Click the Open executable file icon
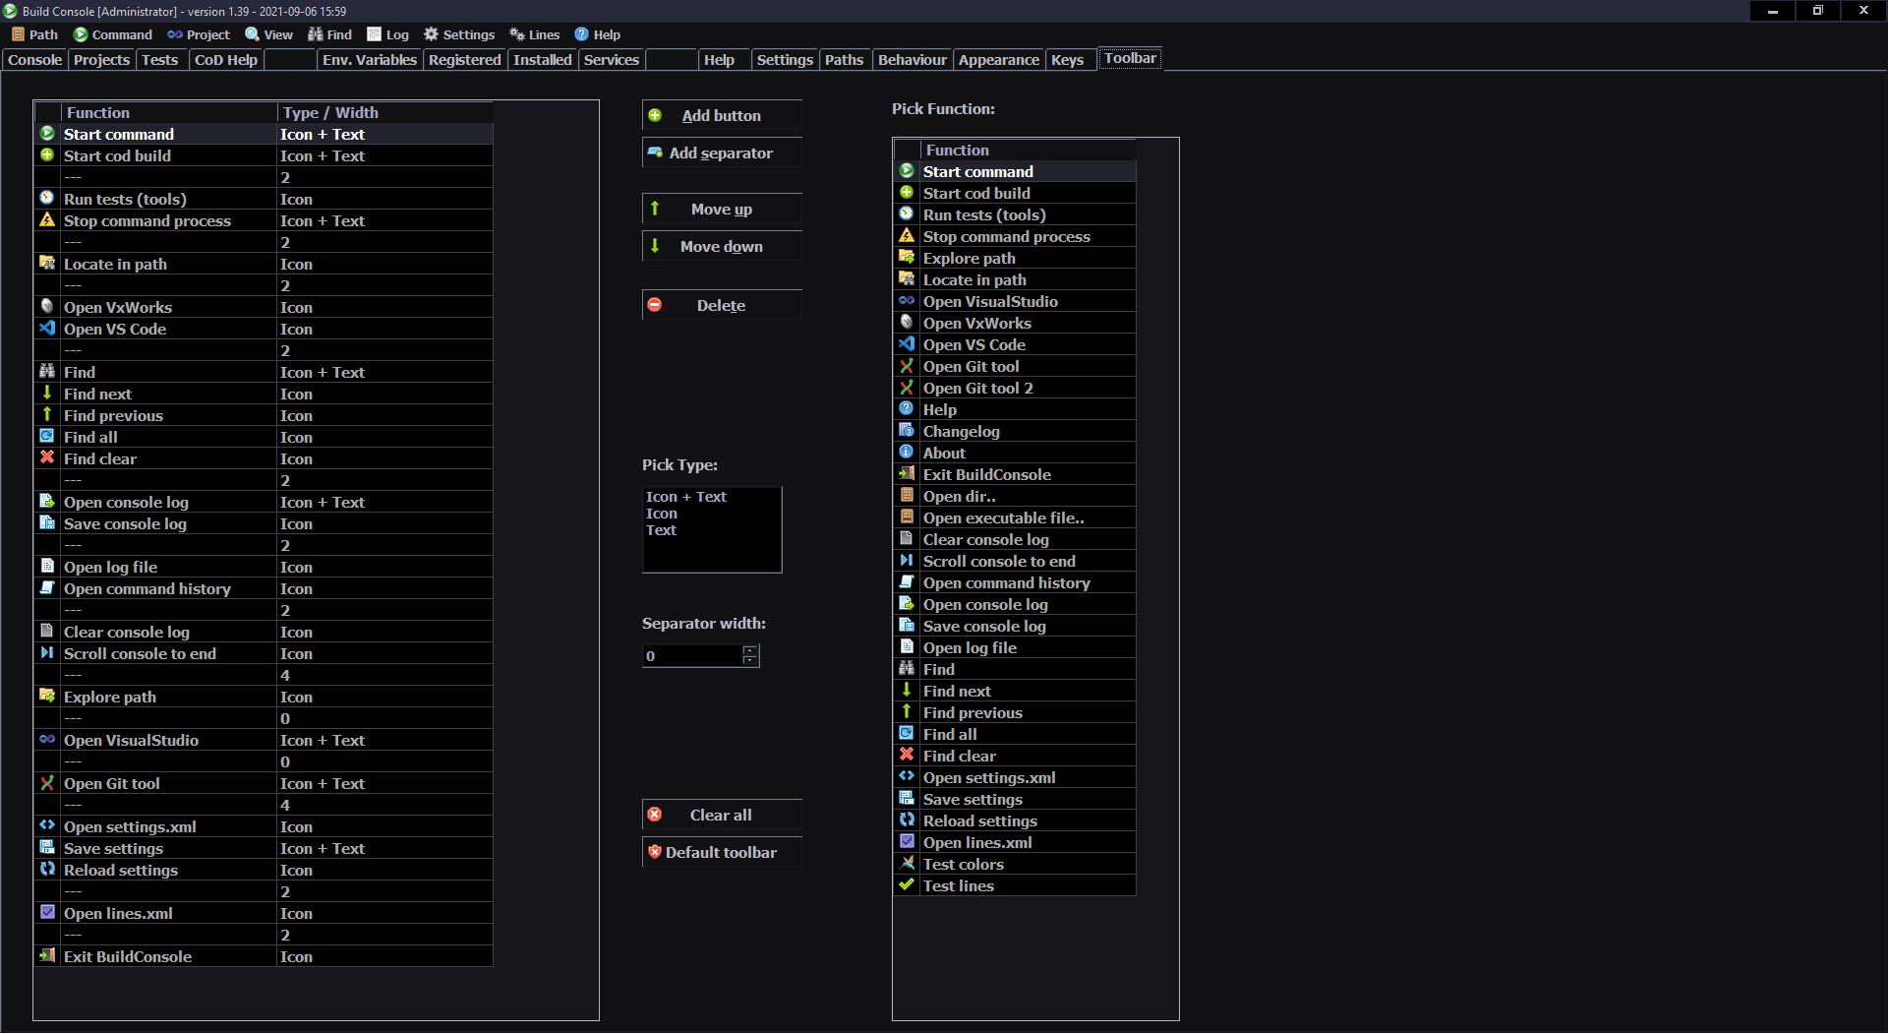 coord(907,517)
